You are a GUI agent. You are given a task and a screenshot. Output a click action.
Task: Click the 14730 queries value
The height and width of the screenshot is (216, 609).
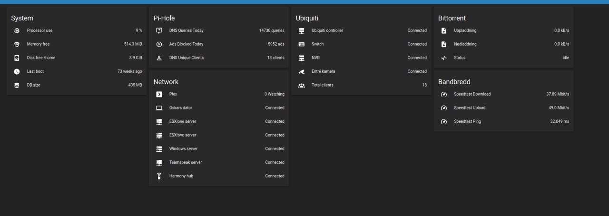[272, 30]
